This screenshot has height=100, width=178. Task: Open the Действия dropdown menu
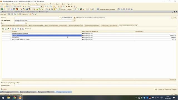pyautogui.click(x=4, y=14)
